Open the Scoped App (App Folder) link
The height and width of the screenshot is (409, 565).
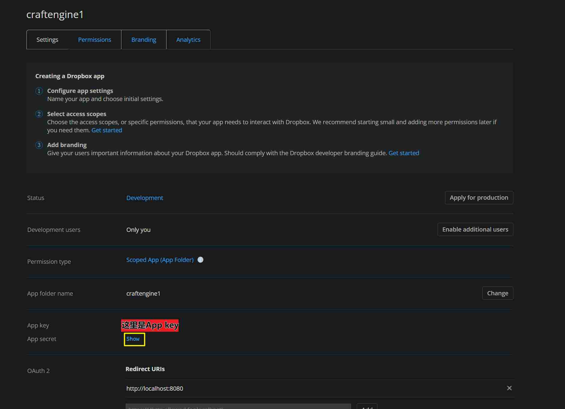coord(160,260)
